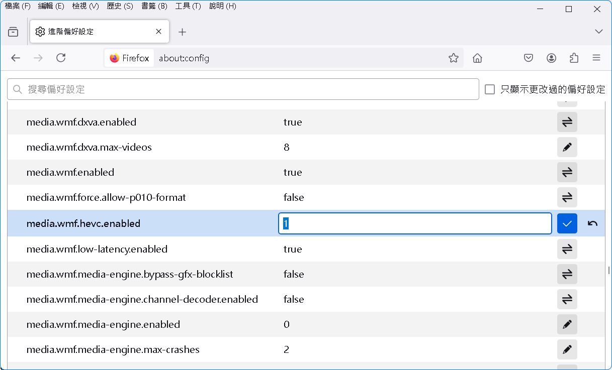Screen dimensions: 612x370
Task: Edit media.wmf.media-engine.max-crashes with pencil icon
Action: coord(567,349)
